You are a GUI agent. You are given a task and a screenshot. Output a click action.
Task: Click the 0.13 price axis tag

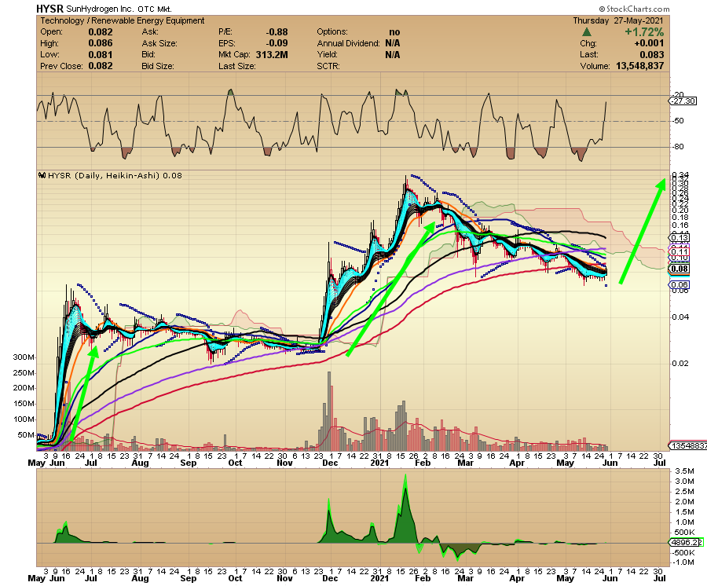coord(680,237)
